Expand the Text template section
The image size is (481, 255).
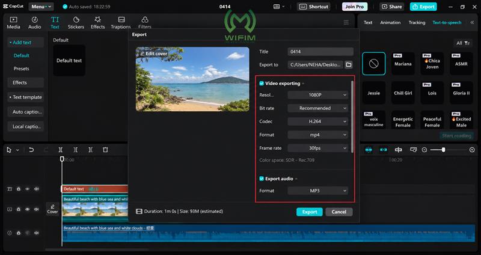pyautogui.click(x=25, y=97)
